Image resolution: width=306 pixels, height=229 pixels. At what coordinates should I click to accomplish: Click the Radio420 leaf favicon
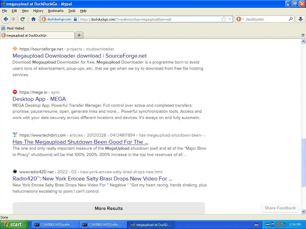[15, 171]
